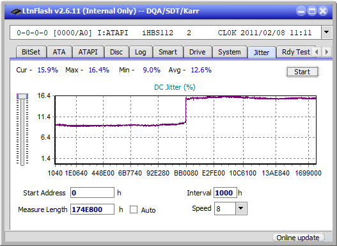
Task: Switch to the ATA tab
Action: tap(59, 52)
